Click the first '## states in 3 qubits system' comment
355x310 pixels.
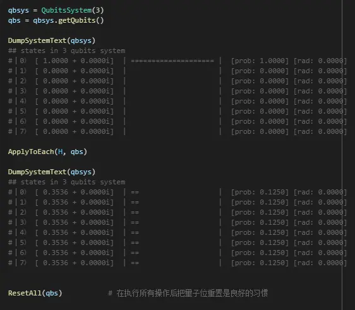click(x=66, y=51)
